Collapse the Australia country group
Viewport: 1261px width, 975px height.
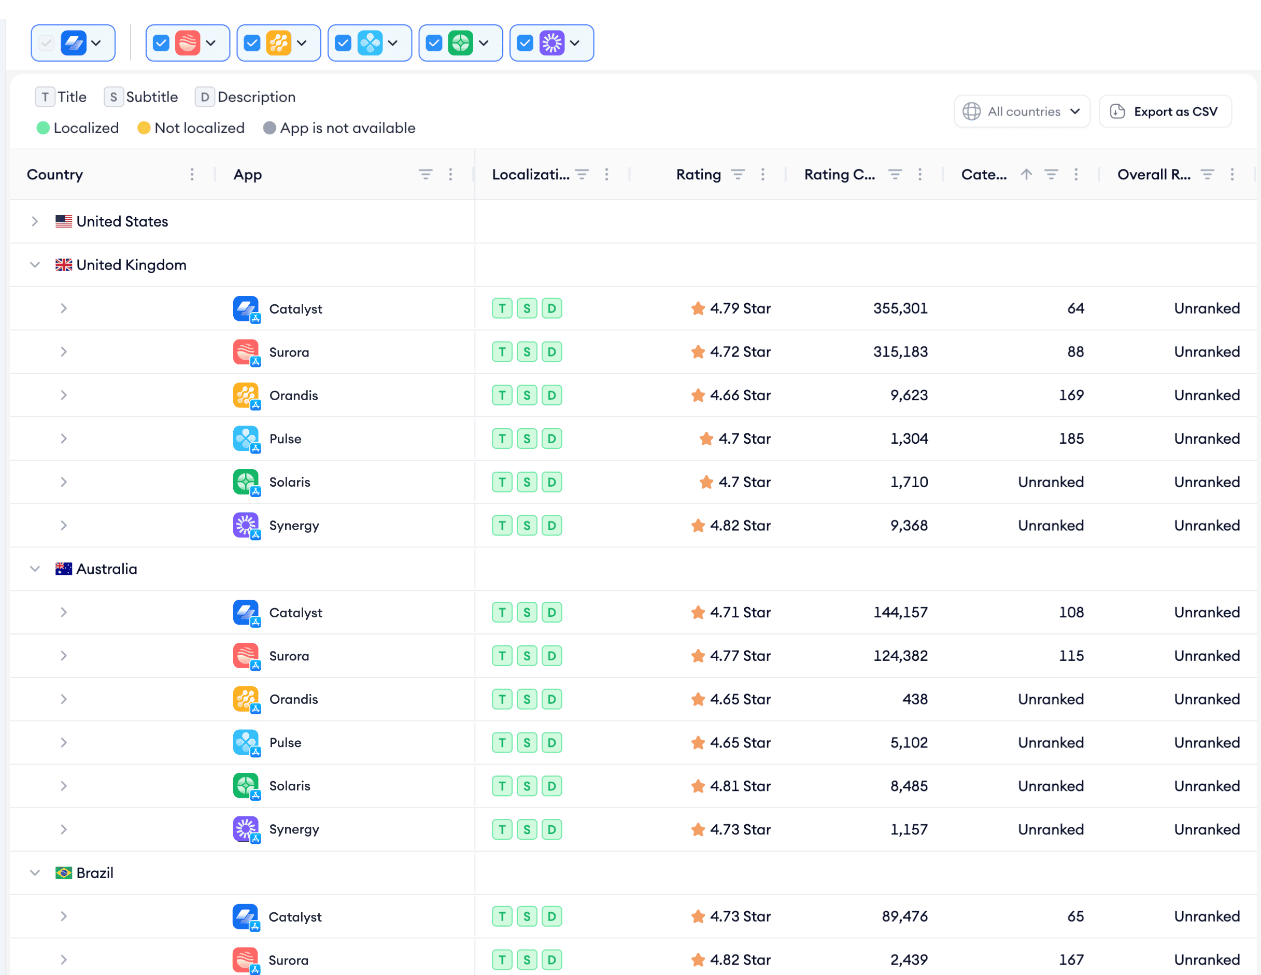pyautogui.click(x=35, y=569)
